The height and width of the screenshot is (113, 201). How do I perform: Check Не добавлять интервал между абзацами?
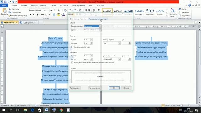tap(72, 62)
